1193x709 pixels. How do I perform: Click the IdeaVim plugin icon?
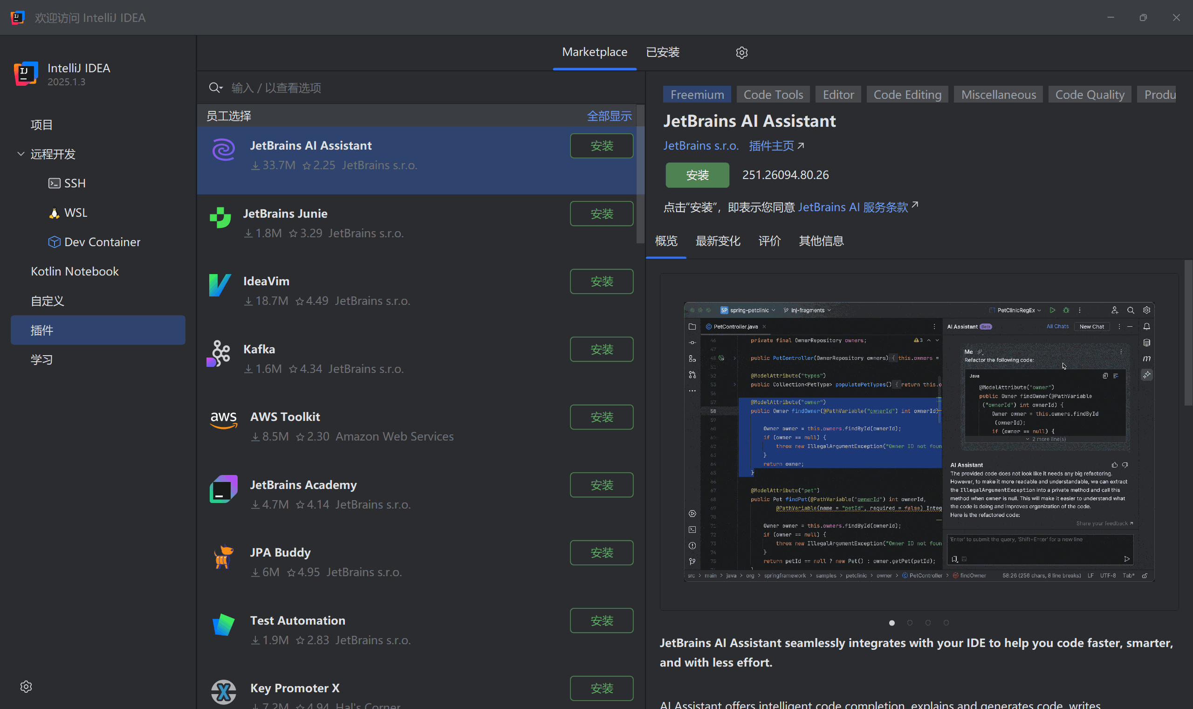click(x=220, y=285)
